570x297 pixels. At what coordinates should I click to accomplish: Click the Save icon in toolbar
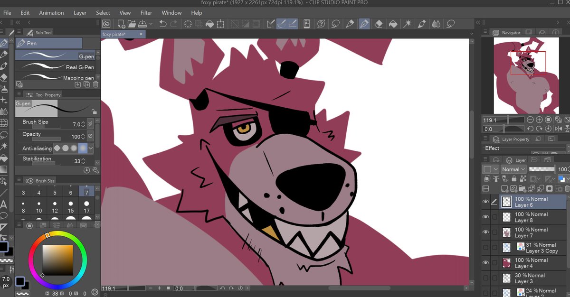(142, 24)
